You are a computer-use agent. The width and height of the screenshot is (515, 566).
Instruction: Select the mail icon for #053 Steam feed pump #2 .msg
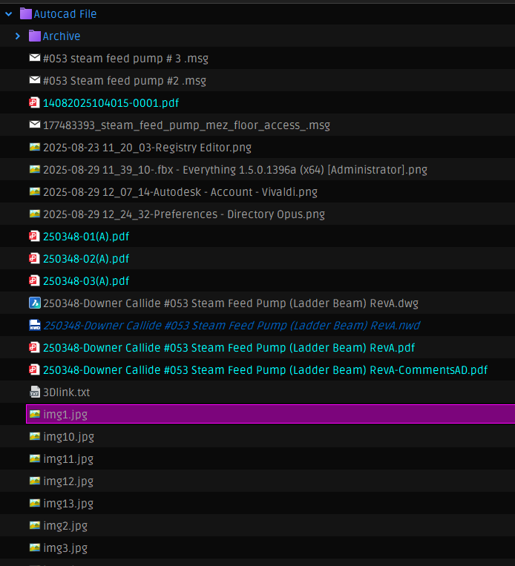(x=35, y=80)
